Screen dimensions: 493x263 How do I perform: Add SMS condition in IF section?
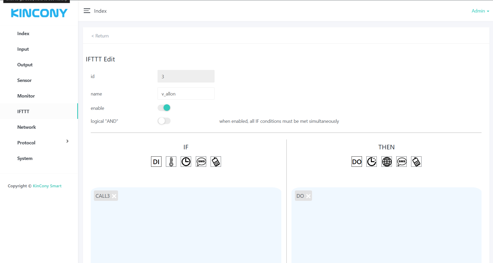(x=201, y=162)
